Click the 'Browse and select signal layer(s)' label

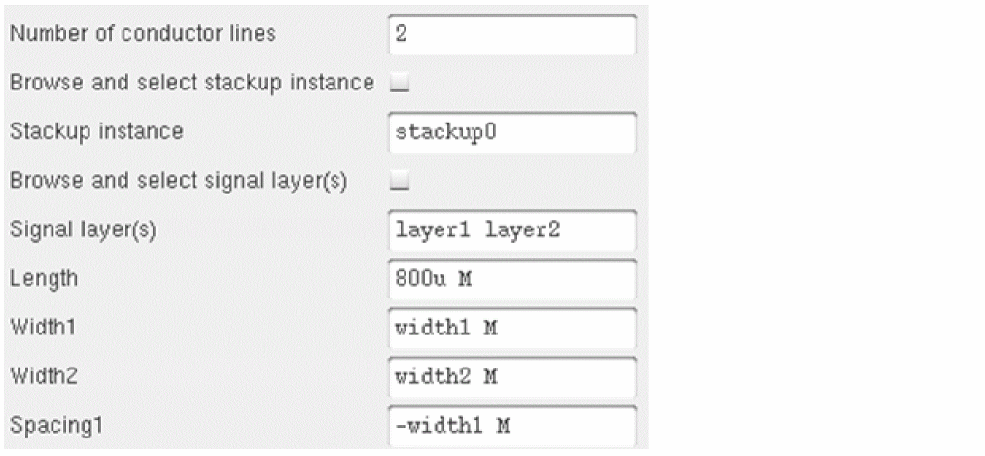pos(179,180)
